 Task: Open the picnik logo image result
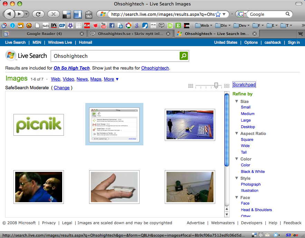39,125
